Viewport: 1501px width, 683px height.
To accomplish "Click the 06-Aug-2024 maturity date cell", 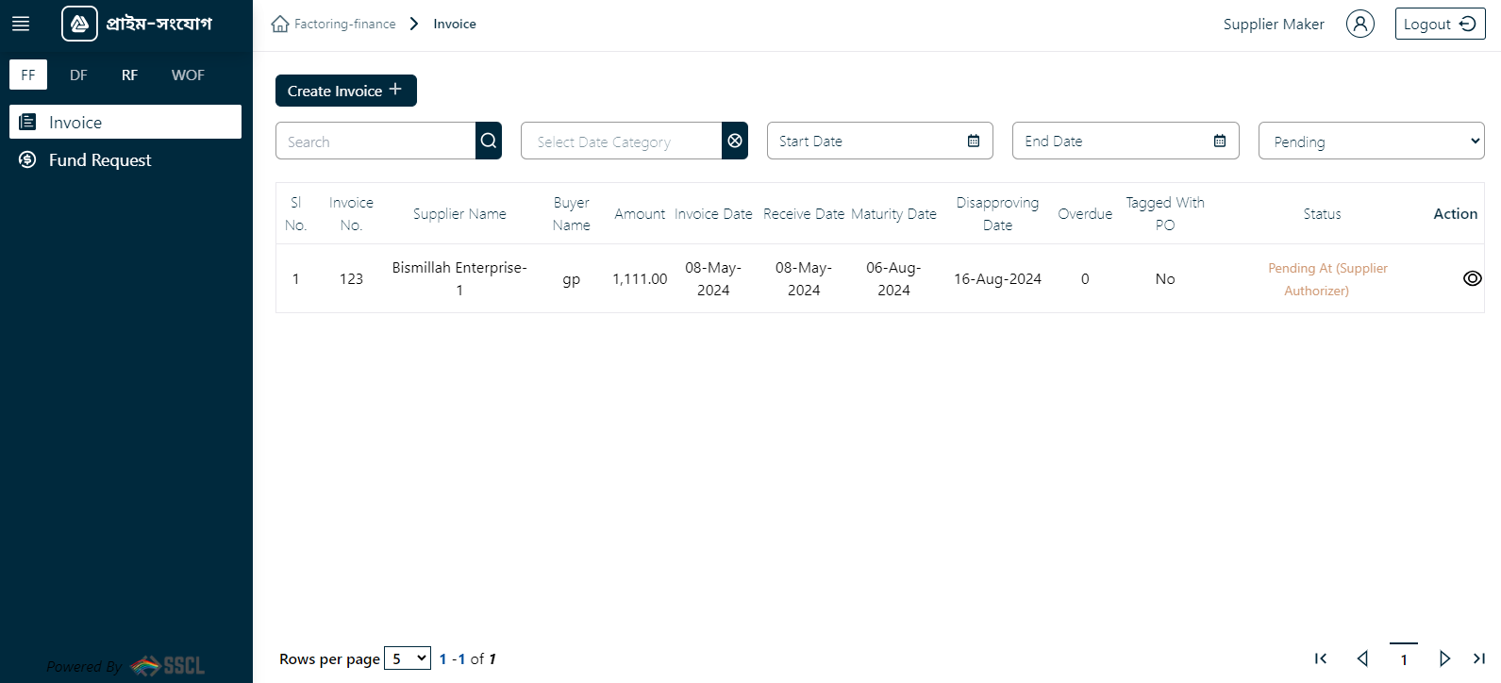I will tap(893, 278).
